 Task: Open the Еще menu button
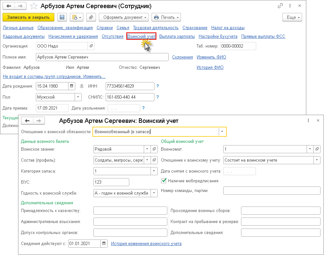point(292,17)
